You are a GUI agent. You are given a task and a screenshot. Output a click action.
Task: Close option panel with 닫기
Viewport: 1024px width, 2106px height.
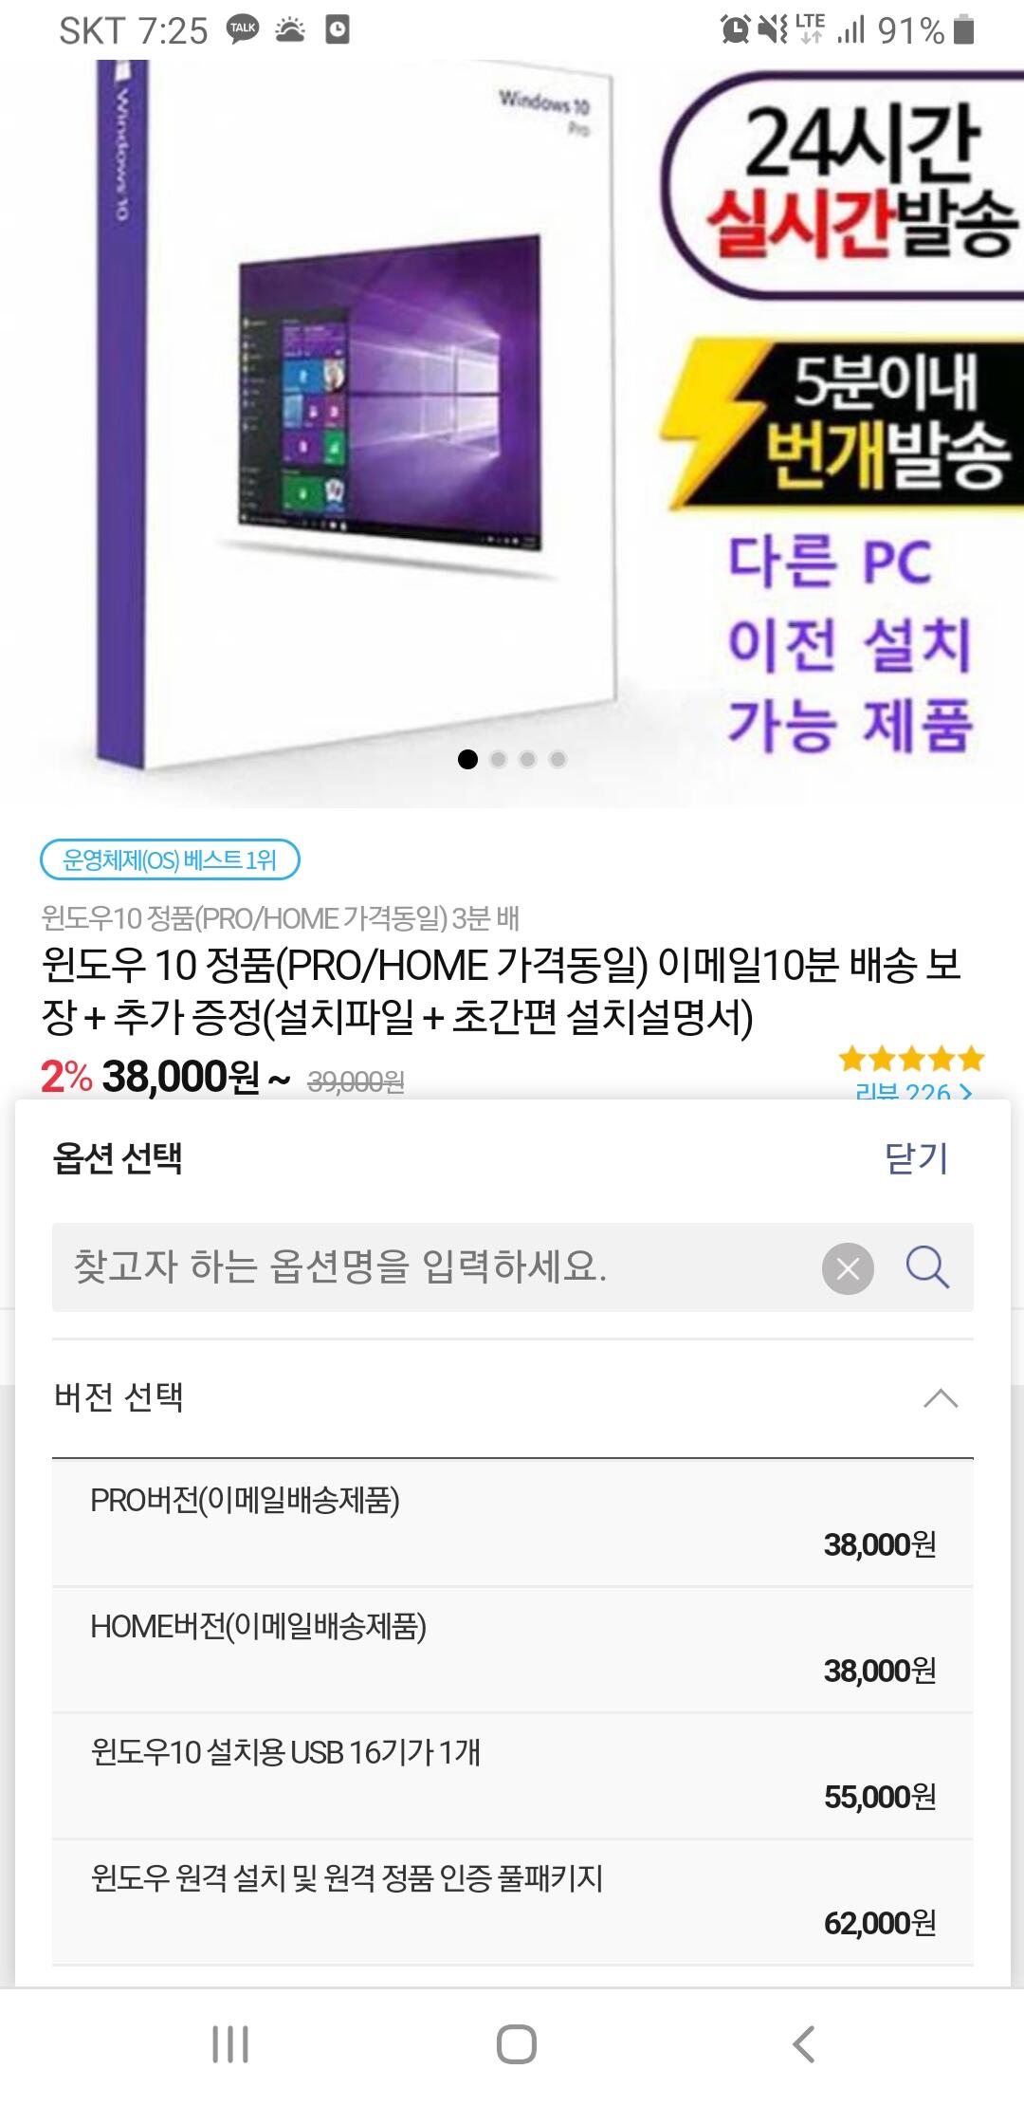pos(916,1158)
